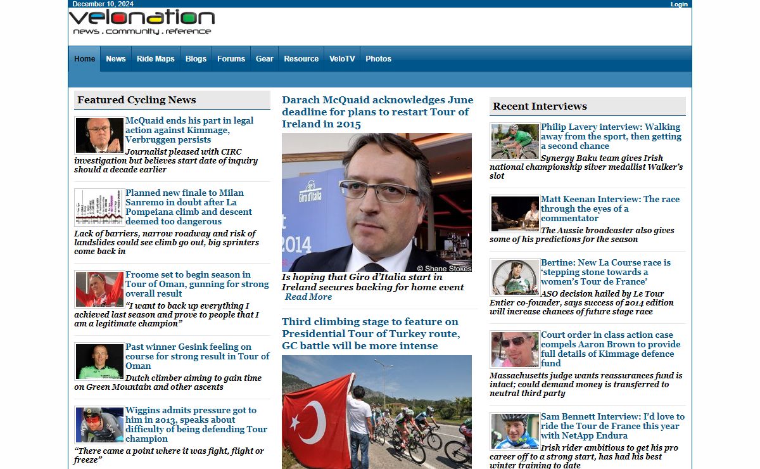Open Froome Tour of Oman article
The image size is (760, 469).
pos(197,284)
